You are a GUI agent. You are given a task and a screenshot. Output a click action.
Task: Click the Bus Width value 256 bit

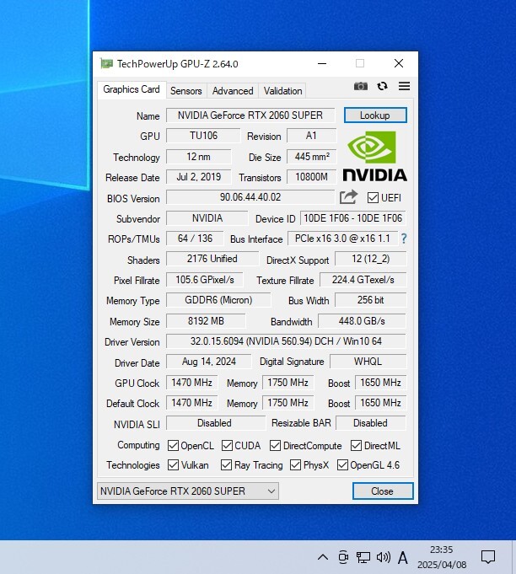click(371, 300)
